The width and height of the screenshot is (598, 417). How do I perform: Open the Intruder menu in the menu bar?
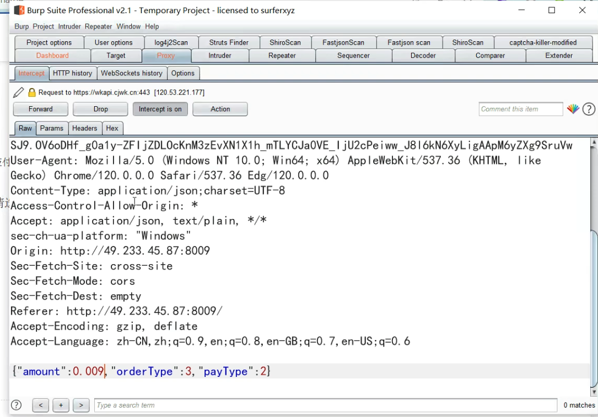[69, 26]
